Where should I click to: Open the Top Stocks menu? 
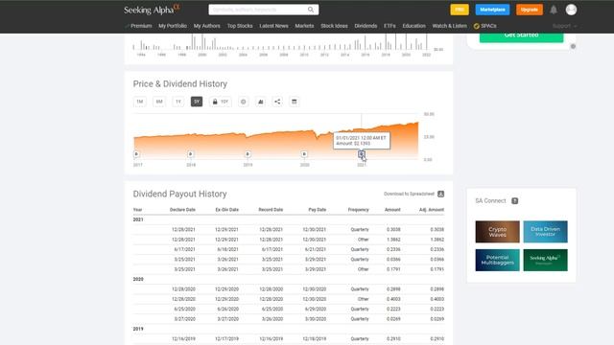[240, 26]
